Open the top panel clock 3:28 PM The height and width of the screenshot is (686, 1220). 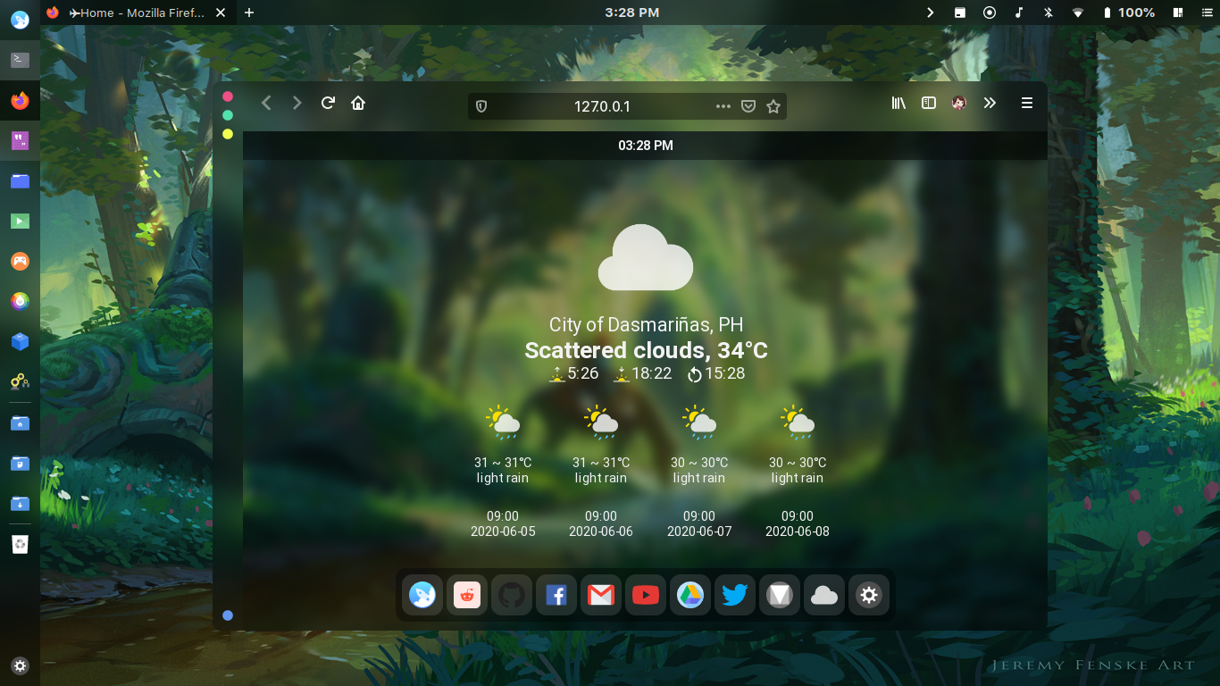[631, 13]
